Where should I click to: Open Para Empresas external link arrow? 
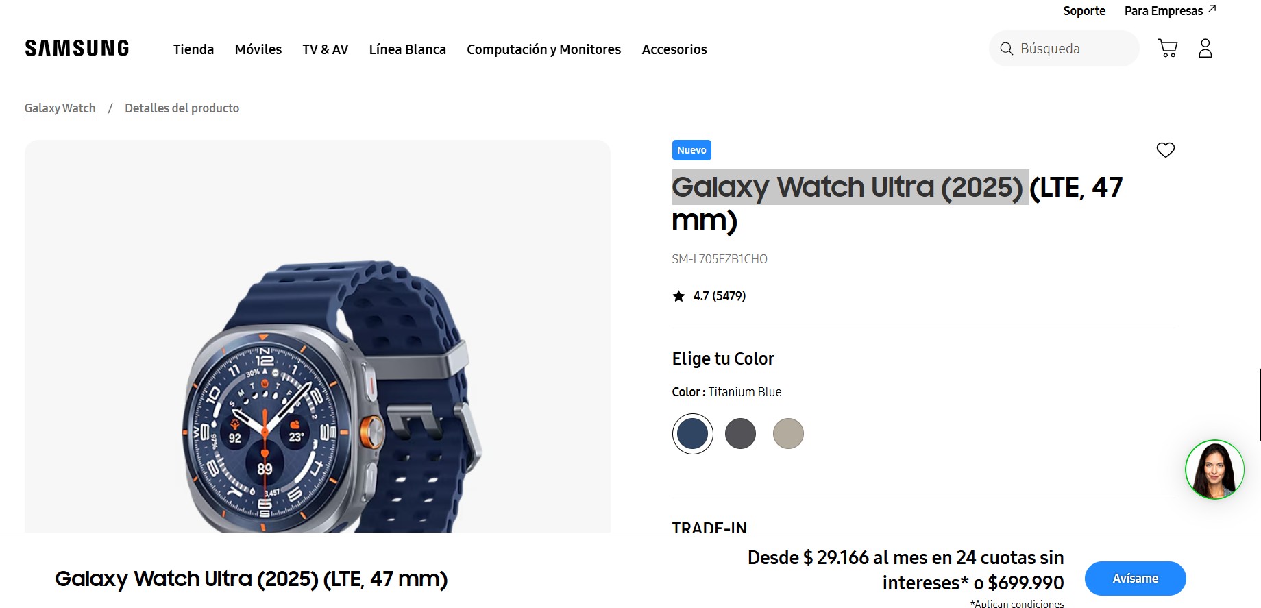(1212, 9)
